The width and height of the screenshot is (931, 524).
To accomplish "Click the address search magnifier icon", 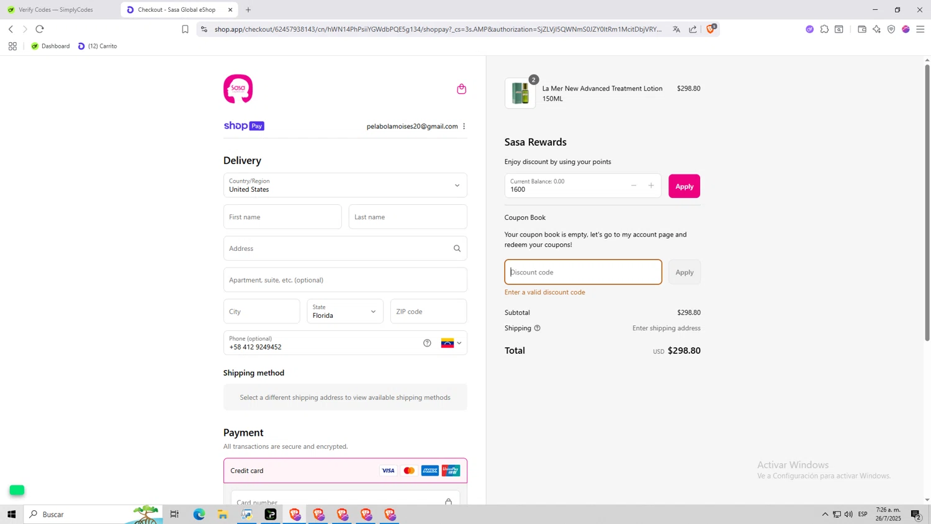I will pyautogui.click(x=457, y=248).
